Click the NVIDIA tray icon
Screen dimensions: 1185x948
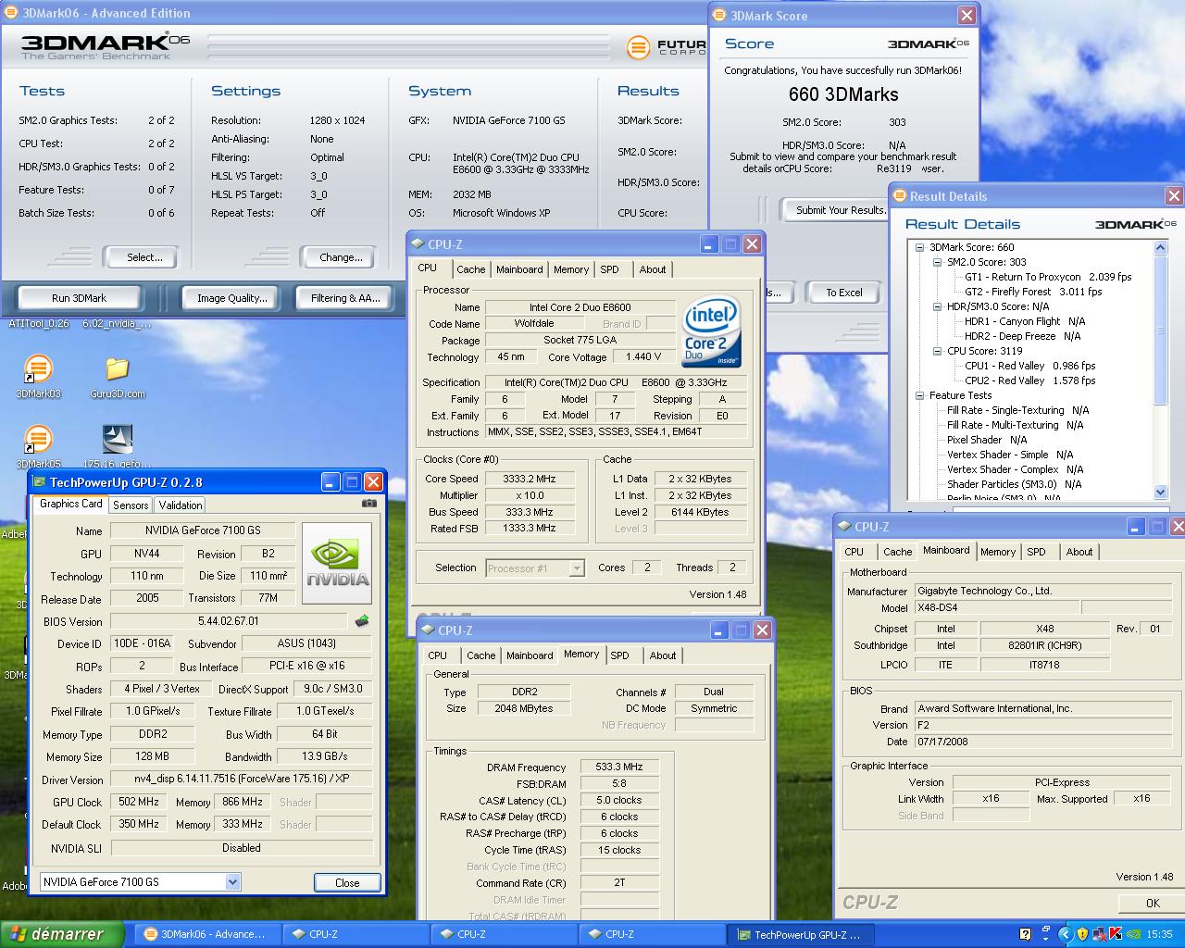pos(1132,934)
